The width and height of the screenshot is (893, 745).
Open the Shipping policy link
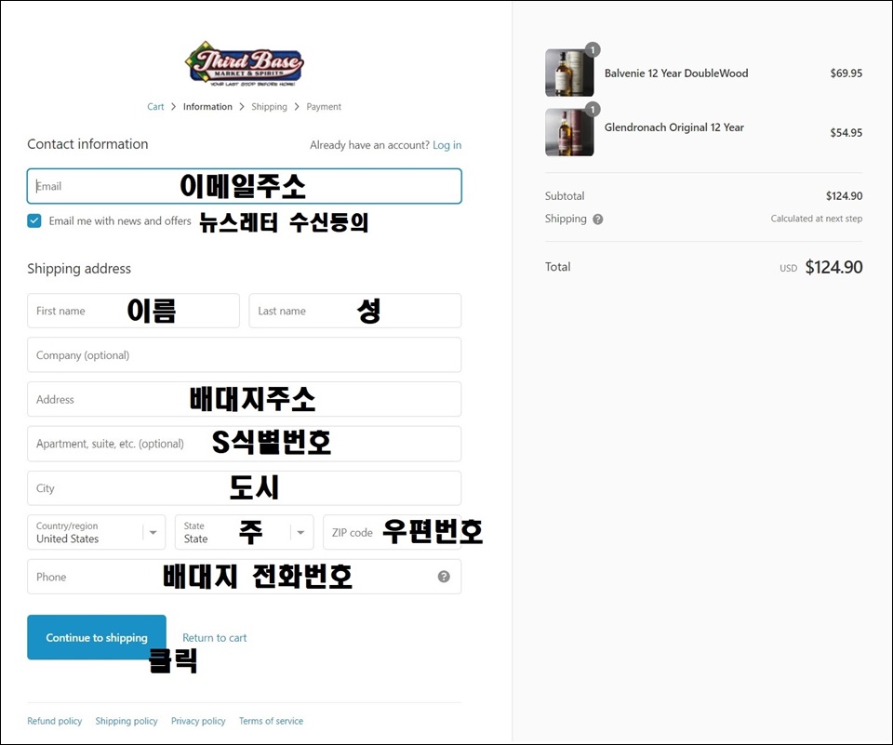tap(127, 721)
